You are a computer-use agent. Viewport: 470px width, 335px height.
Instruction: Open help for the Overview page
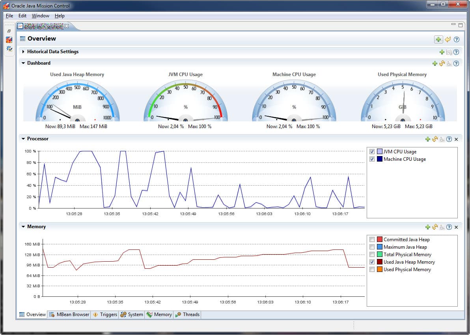click(x=457, y=39)
